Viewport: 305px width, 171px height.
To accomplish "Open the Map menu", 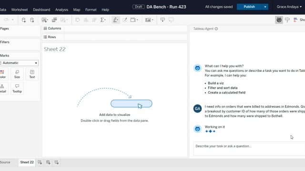I will click(77, 9).
